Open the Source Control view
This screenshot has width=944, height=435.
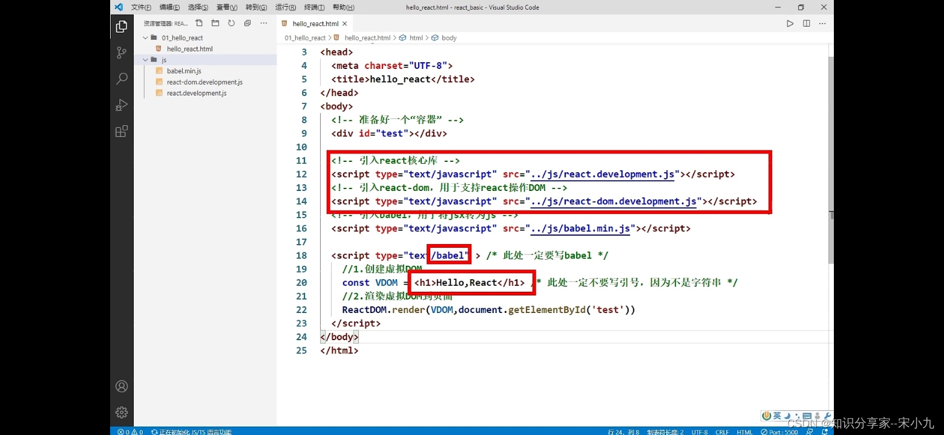[122, 53]
